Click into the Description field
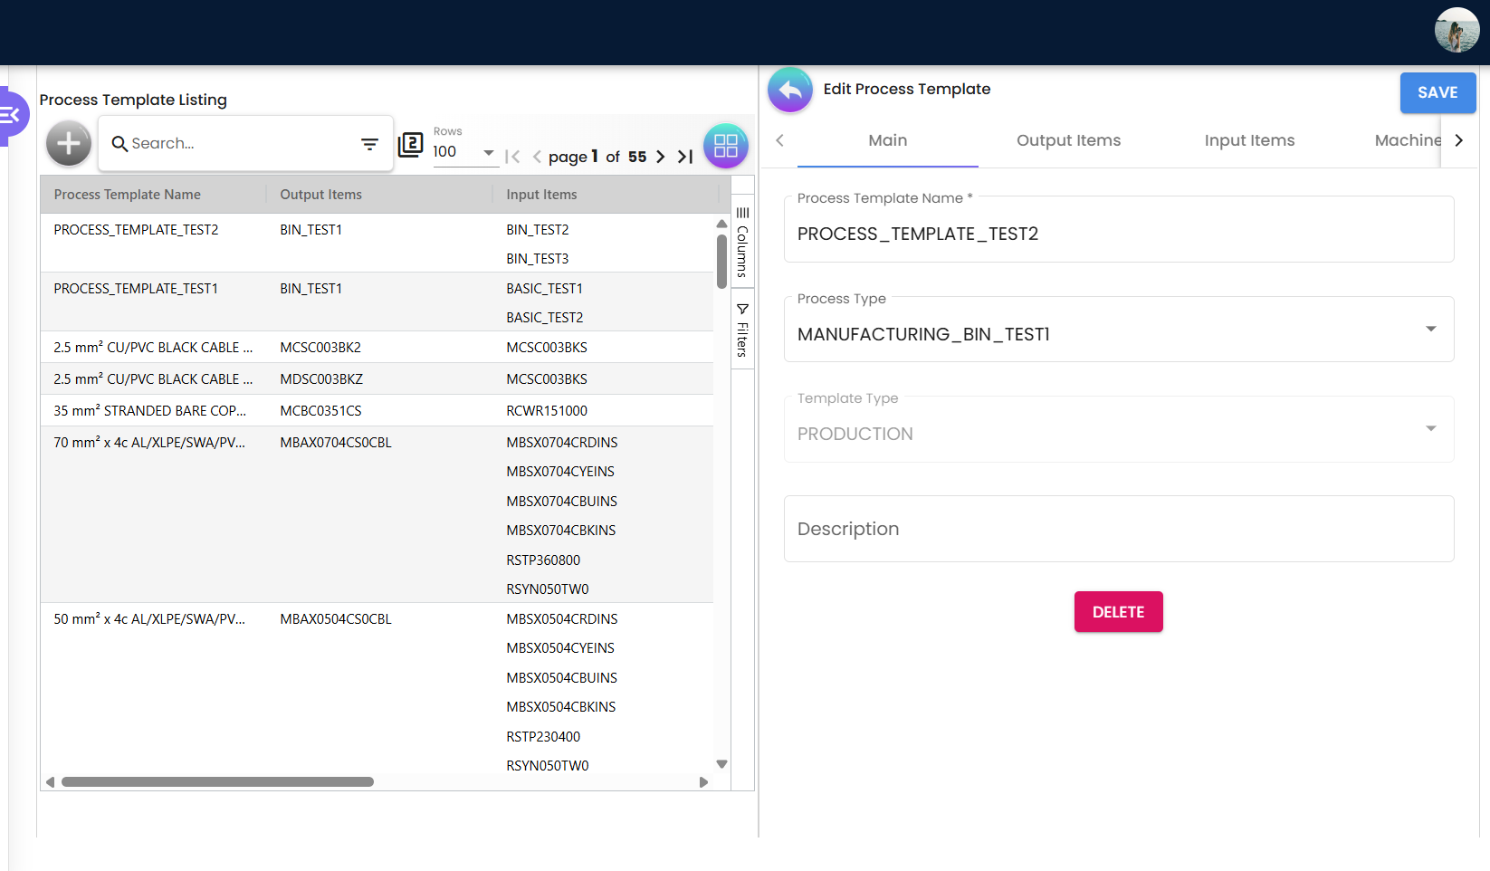The height and width of the screenshot is (871, 1490). point(1118,529)
